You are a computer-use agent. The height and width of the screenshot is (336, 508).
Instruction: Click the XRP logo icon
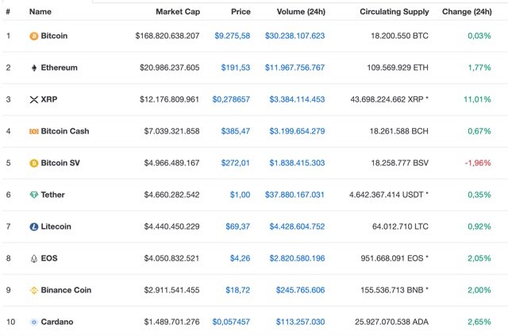33,99
